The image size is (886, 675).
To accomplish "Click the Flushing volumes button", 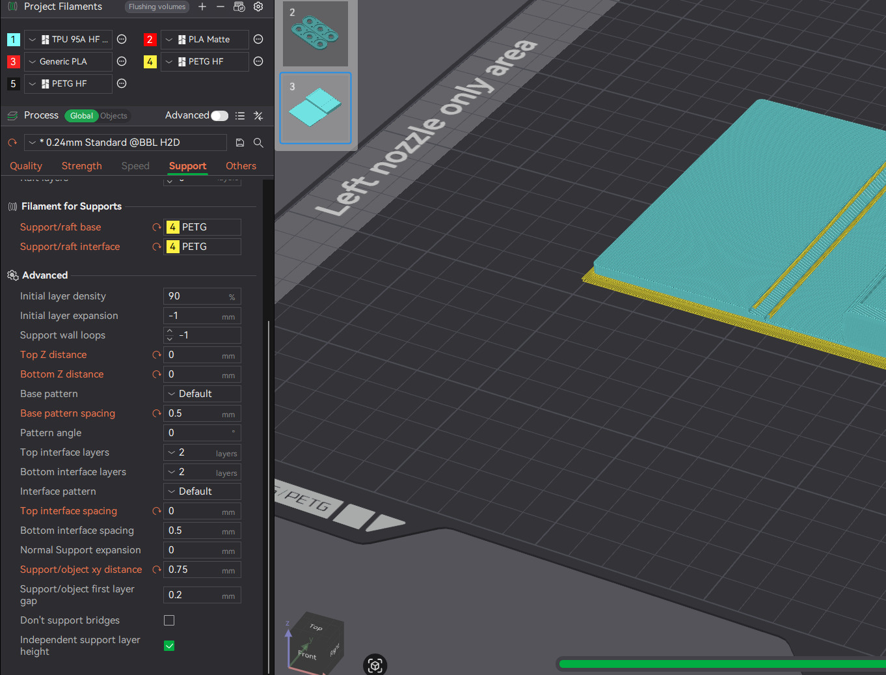I will pyautogui.click(x=157, y=7).
